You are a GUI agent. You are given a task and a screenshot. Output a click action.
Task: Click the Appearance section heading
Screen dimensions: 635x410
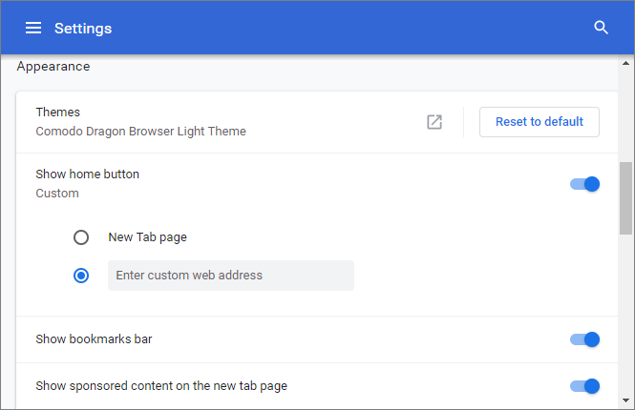click(x=53, y=67)
